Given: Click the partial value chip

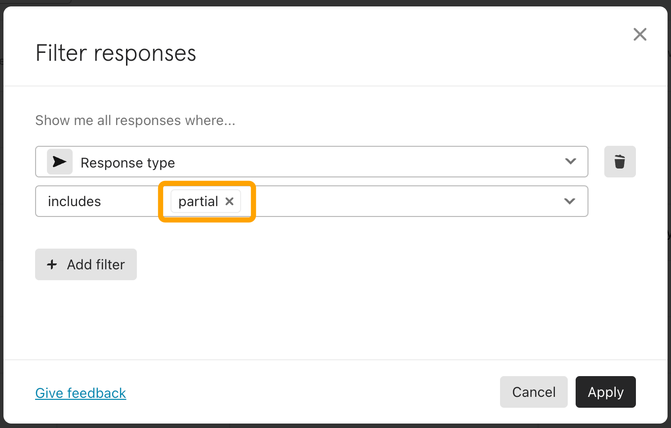Looking at the screenshot, I should (x=206, y=201).
